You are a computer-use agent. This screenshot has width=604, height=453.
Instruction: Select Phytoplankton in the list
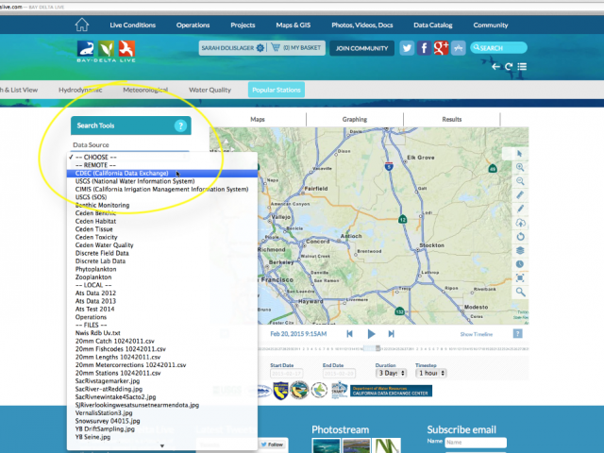click(x=161, y=269)
